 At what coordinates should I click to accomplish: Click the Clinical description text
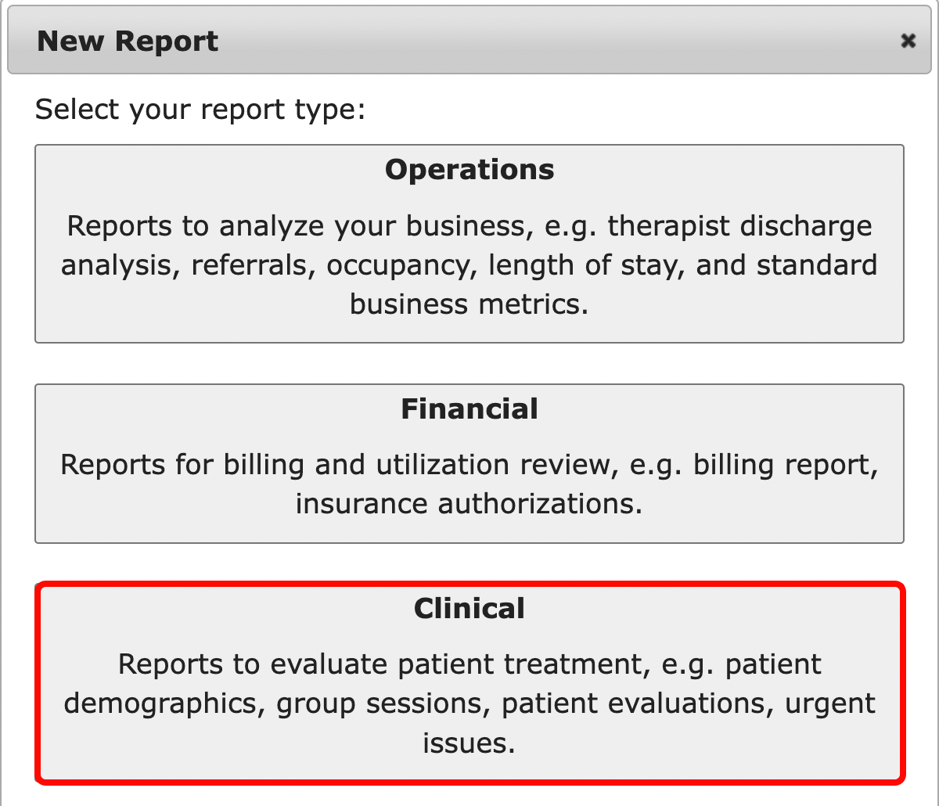tap(469, 703)
